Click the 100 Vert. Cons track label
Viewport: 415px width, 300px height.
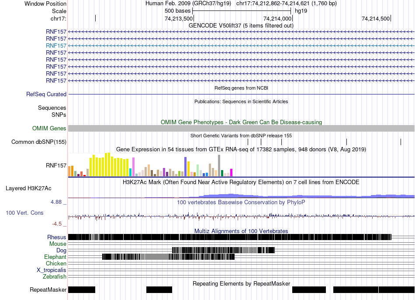[x=24, y=213]
